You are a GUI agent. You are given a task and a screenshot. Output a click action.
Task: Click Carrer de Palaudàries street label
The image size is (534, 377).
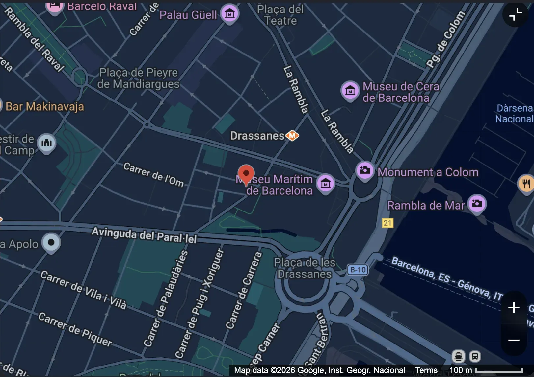[166, 298]
